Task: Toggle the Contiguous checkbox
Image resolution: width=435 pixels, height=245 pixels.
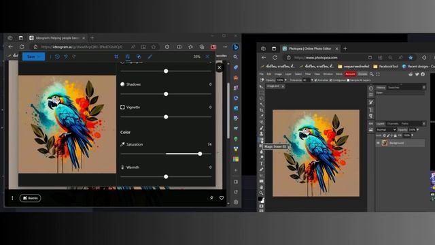Action: (x=331, y=80)
